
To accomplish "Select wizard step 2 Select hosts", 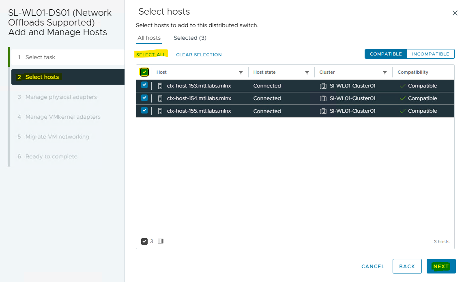I will (x=68, y=77).
